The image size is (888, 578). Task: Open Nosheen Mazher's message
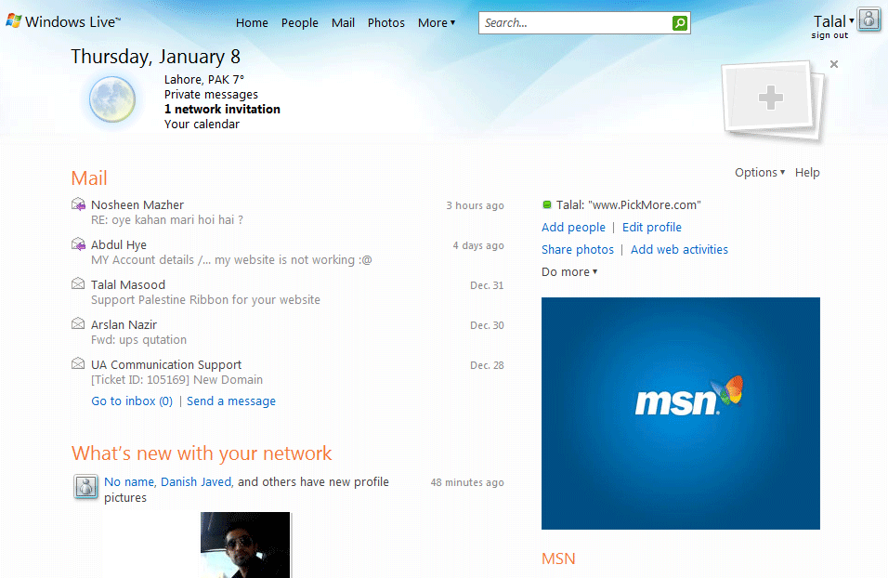(x=137, y=204)
